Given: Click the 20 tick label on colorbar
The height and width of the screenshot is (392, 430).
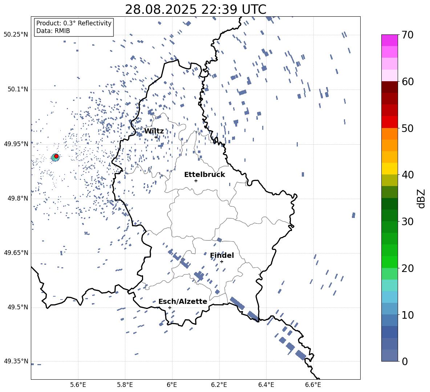Looking at the screenshot, I should click(407, 268).
